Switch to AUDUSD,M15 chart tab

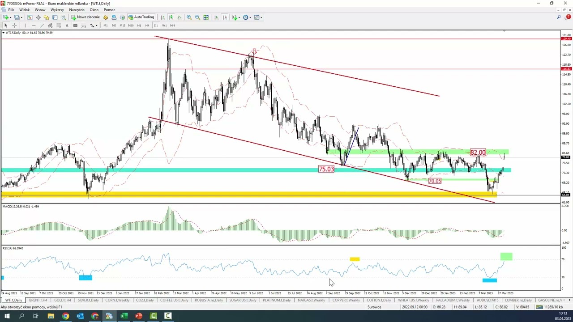pos(487,300)
